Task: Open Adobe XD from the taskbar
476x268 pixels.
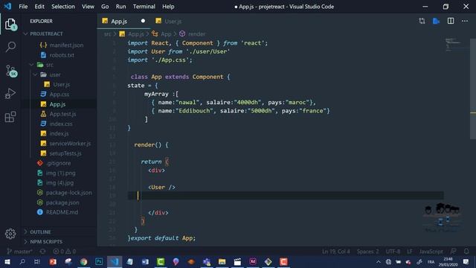Action: [253, 261]
